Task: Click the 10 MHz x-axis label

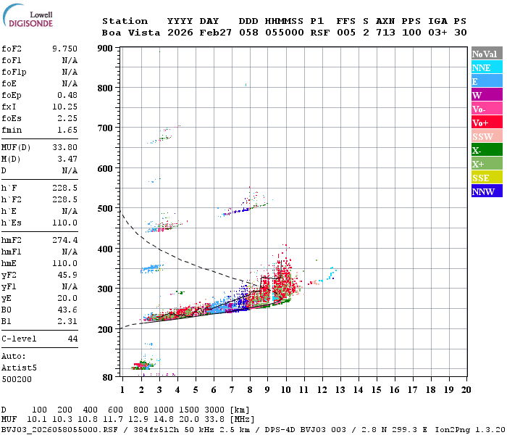Action: click(285, 390)
